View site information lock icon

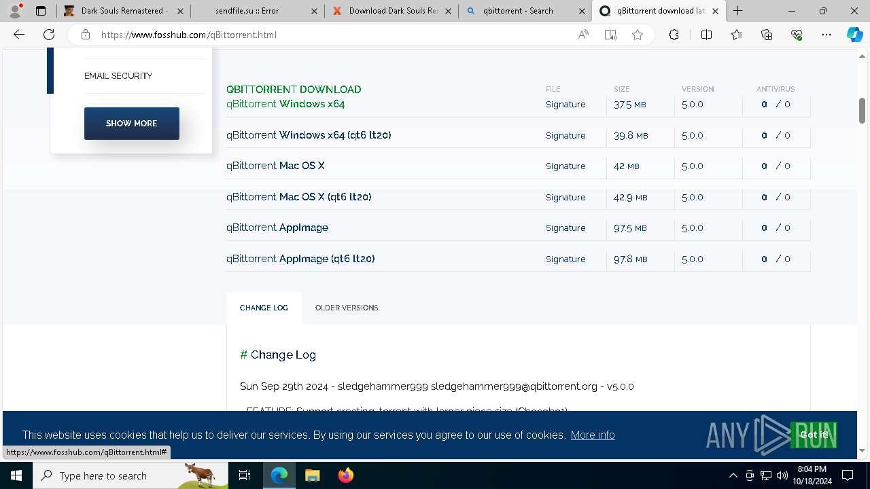(x=85, y=35)
